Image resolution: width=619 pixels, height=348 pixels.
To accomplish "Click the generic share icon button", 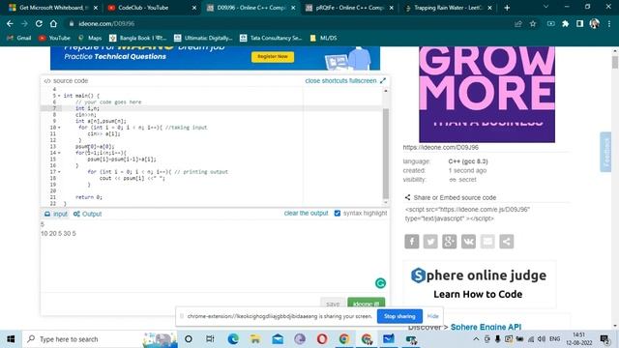I will coord(506,242).
